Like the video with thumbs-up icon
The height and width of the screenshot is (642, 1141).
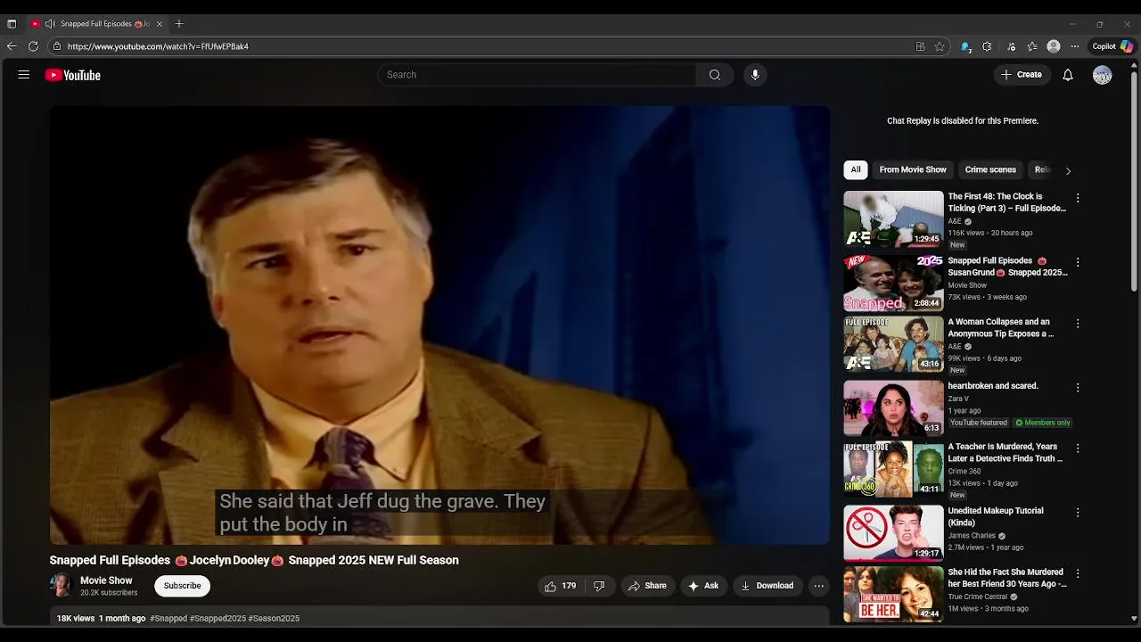(x=561, y=586)
